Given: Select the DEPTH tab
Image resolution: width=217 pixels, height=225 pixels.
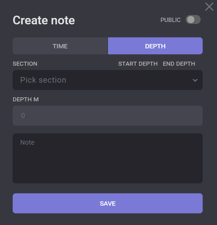Looking at the screenshot, I should (155, 46).
